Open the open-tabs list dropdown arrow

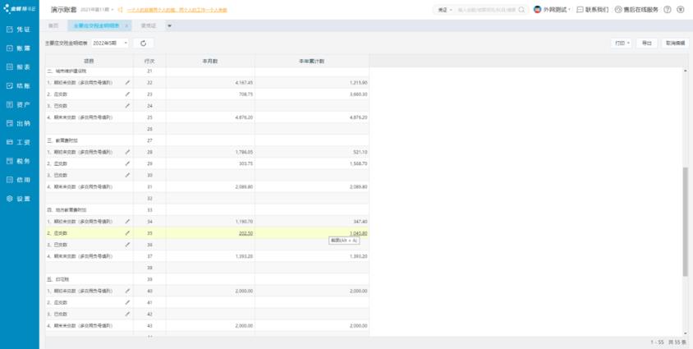coord(169,25)
